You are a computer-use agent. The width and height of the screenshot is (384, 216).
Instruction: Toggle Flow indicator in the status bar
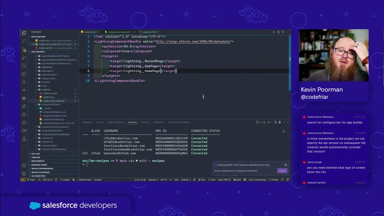(212, 180)
